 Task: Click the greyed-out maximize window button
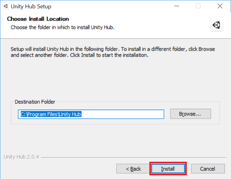coord(198,6)
